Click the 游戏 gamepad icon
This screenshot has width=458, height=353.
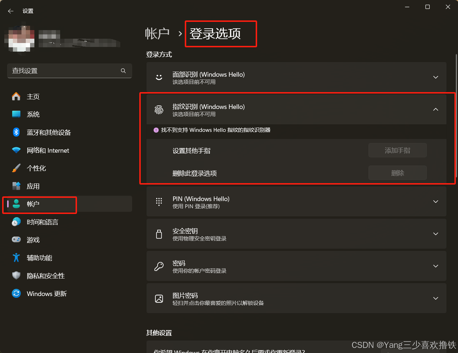[x=16, y=240]
